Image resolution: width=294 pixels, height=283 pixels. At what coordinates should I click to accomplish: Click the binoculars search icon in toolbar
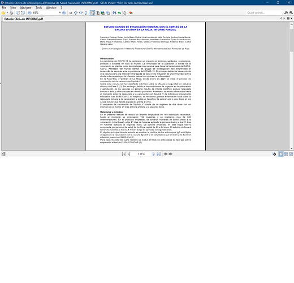click(114, 13)
